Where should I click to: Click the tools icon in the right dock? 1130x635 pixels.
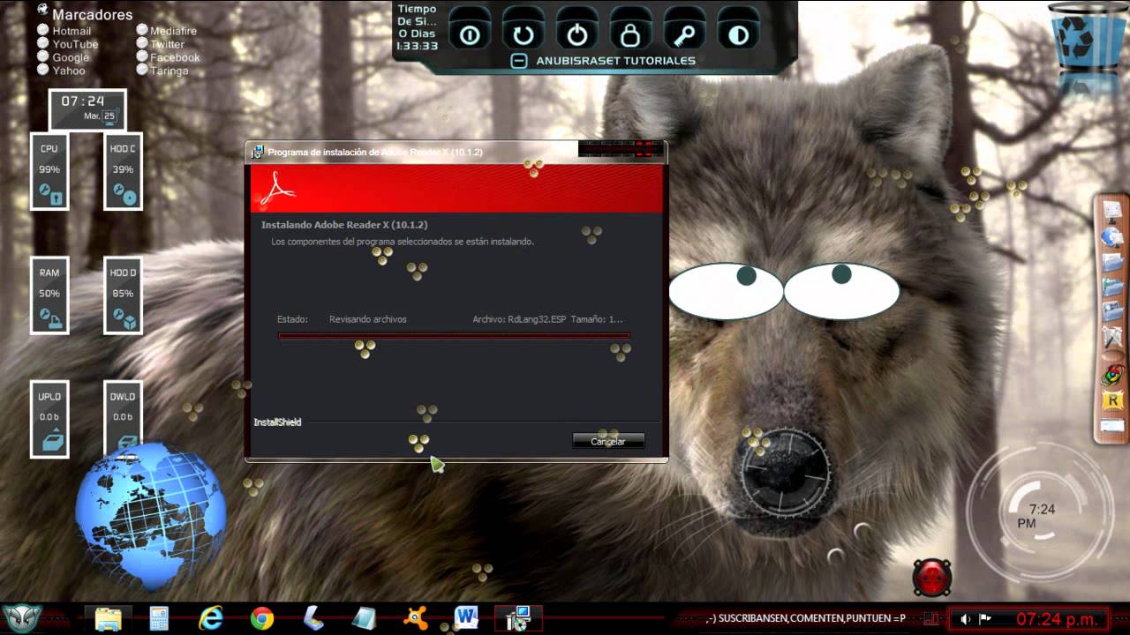point(1111,337)
